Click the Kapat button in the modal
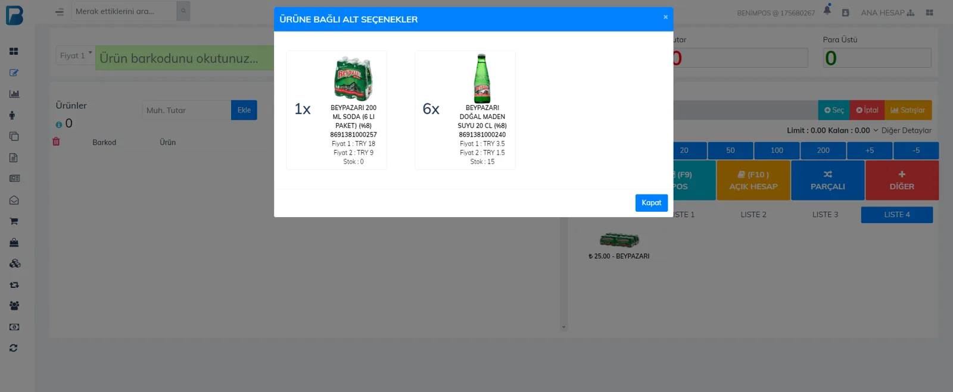Viewport: 953px width, 392px height. pyautogui.click(x=652, y=203)
